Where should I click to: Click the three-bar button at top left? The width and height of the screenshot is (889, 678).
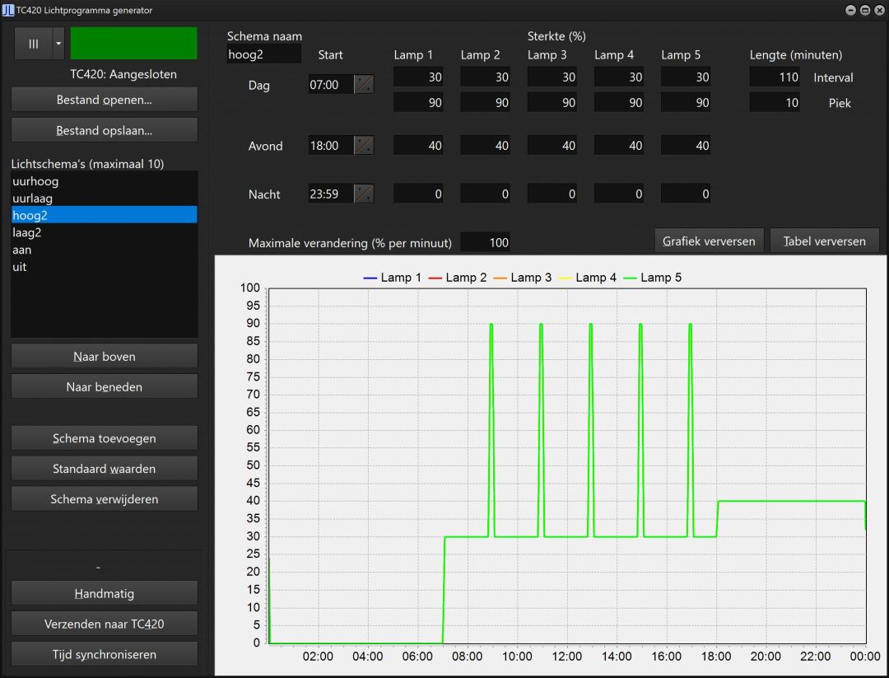[x=34, y=44]
